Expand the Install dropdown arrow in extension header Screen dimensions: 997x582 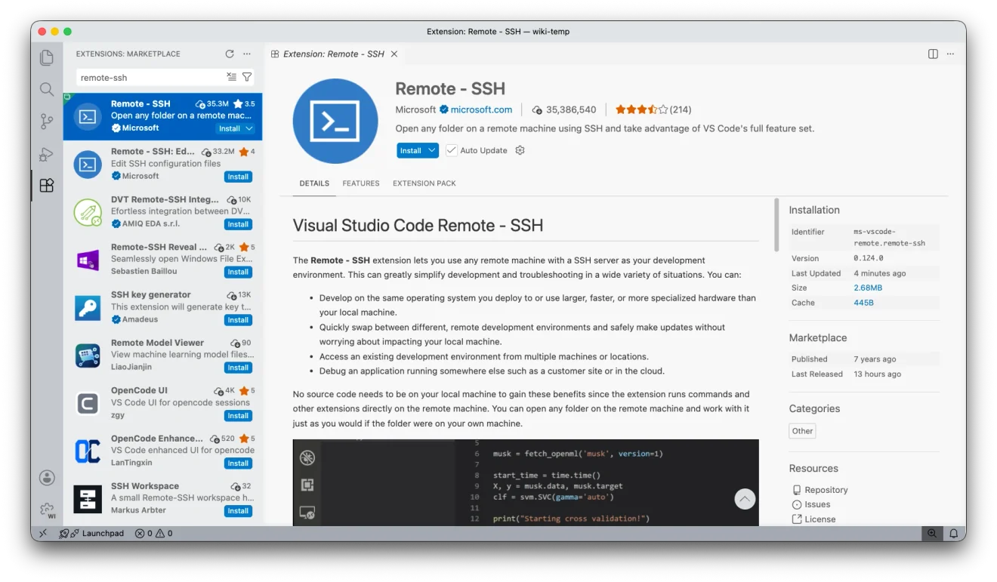[432, 150]
